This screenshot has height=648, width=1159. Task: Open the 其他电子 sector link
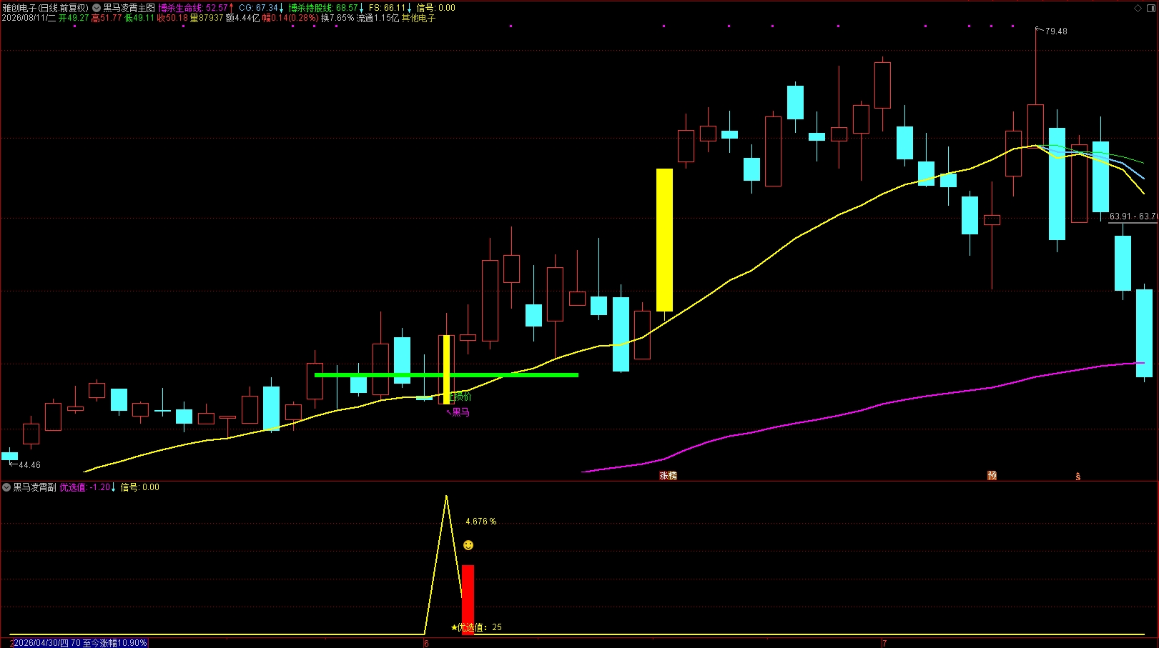[418, 18]
